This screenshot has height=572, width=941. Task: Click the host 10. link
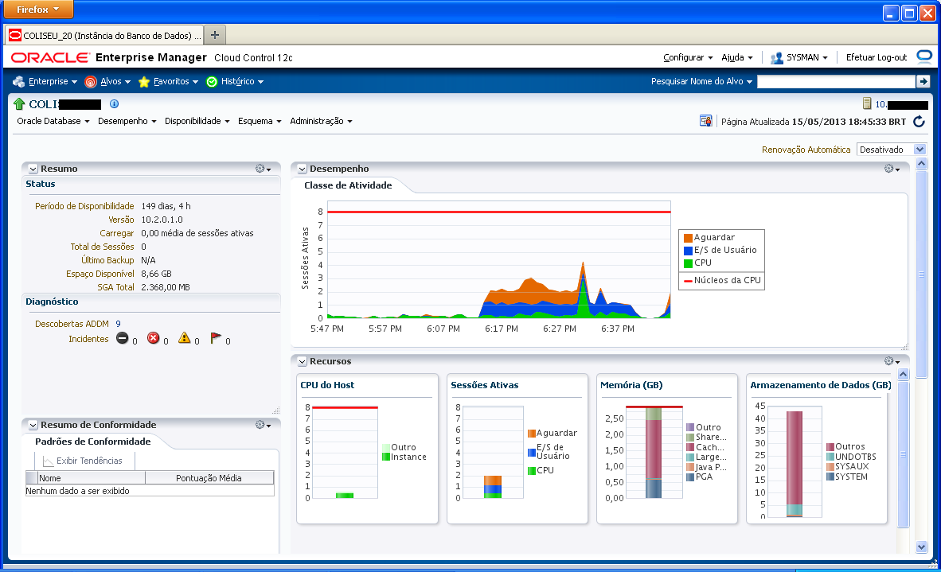(x=880, y=104)
